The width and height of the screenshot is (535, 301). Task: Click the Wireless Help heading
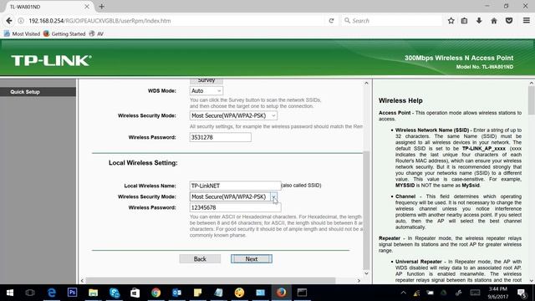point(400,100)
